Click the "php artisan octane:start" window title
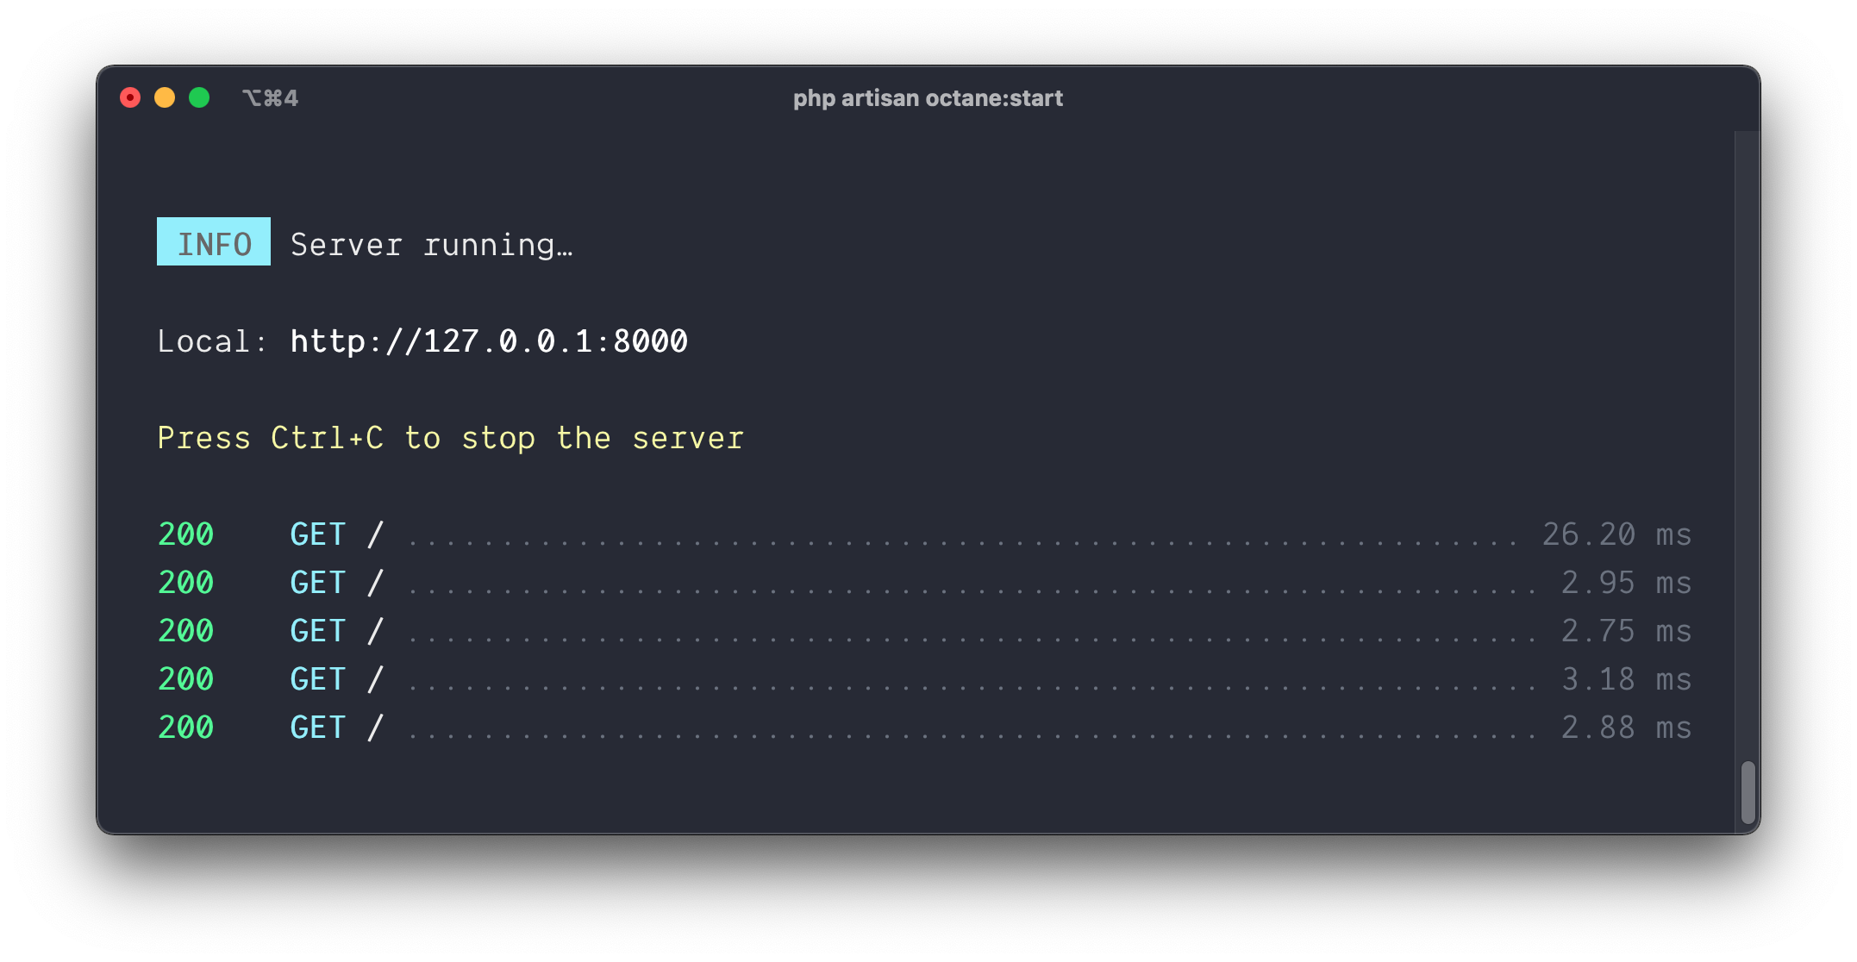The image size is (1857, 962). coord(928,98)
